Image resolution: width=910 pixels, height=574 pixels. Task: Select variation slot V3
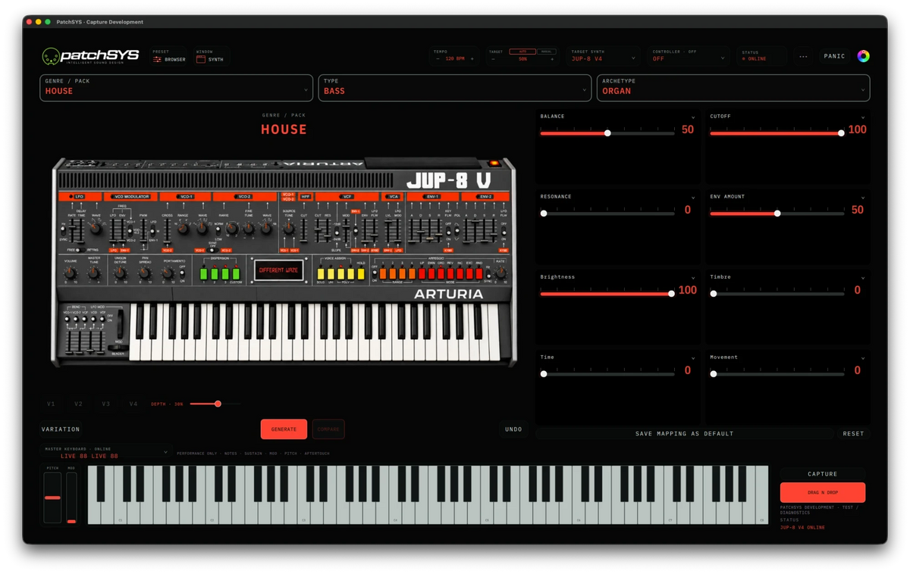105,404
